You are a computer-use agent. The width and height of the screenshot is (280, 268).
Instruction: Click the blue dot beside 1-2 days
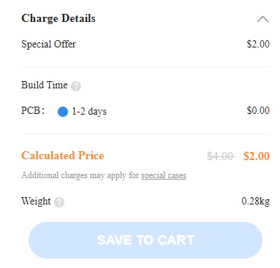point(63,112)
